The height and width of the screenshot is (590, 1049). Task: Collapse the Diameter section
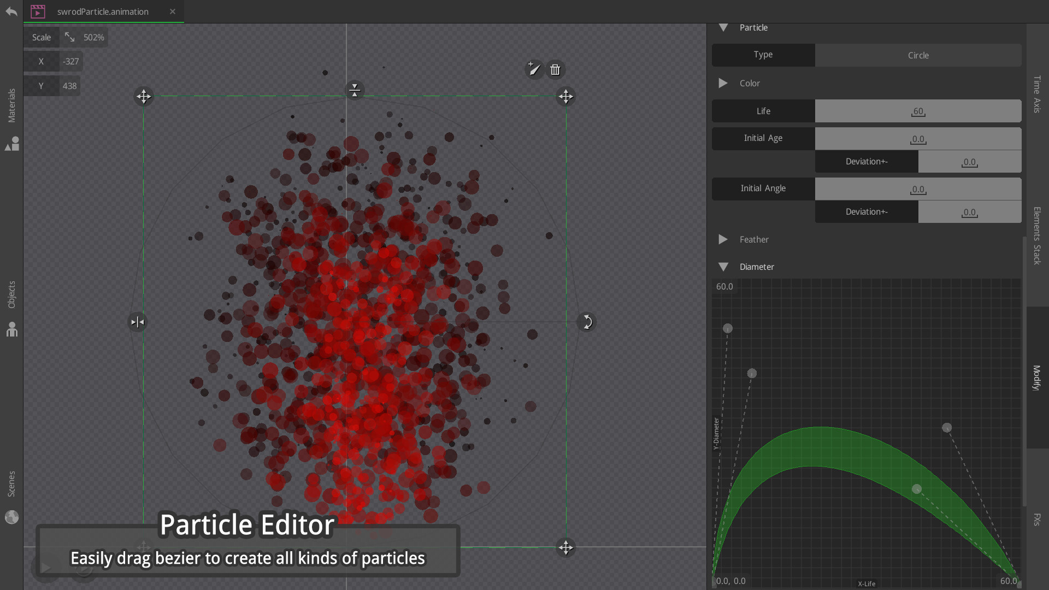point(723,267)
